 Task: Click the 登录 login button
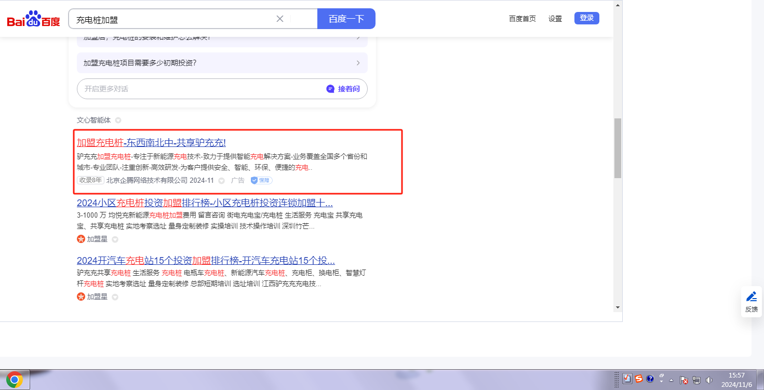586,18
